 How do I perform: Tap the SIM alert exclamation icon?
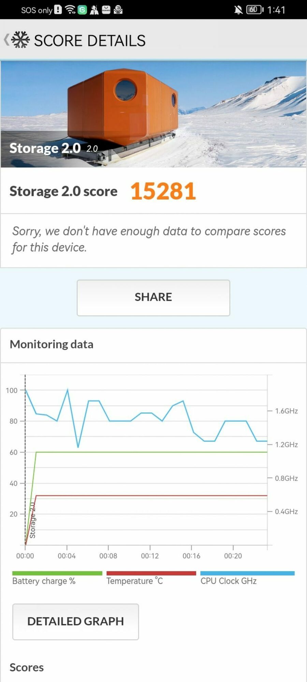click(58, 10)
